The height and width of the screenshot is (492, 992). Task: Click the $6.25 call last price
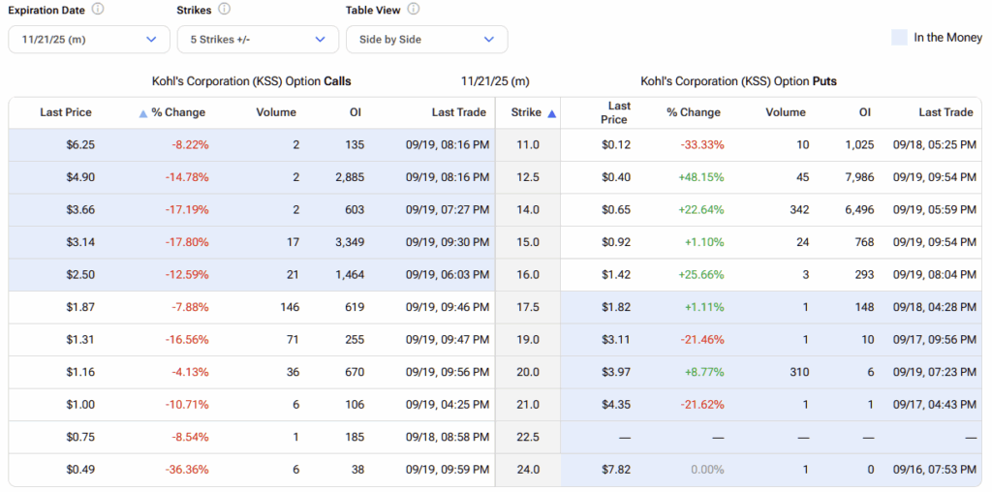point(80,145)
